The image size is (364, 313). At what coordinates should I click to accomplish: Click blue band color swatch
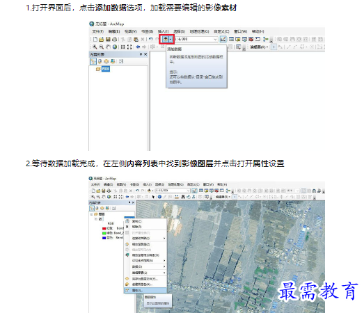point(104,238)
